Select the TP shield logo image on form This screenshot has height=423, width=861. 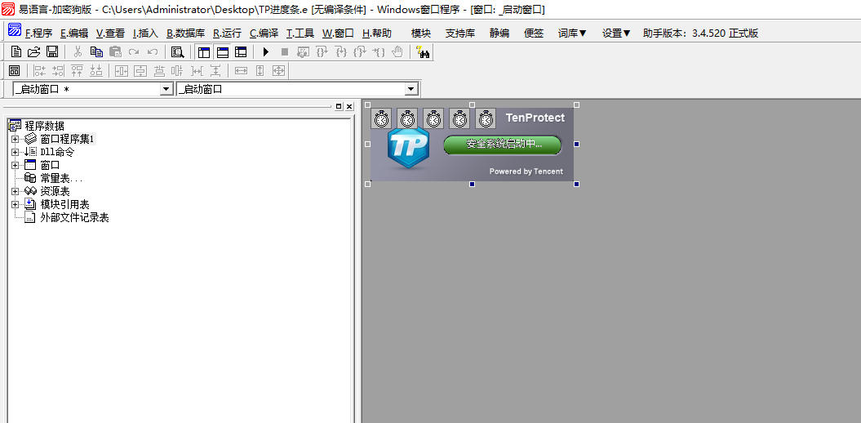407,149
